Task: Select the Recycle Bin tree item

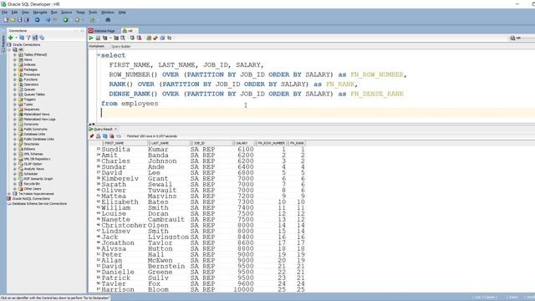Action: (32, 184)
